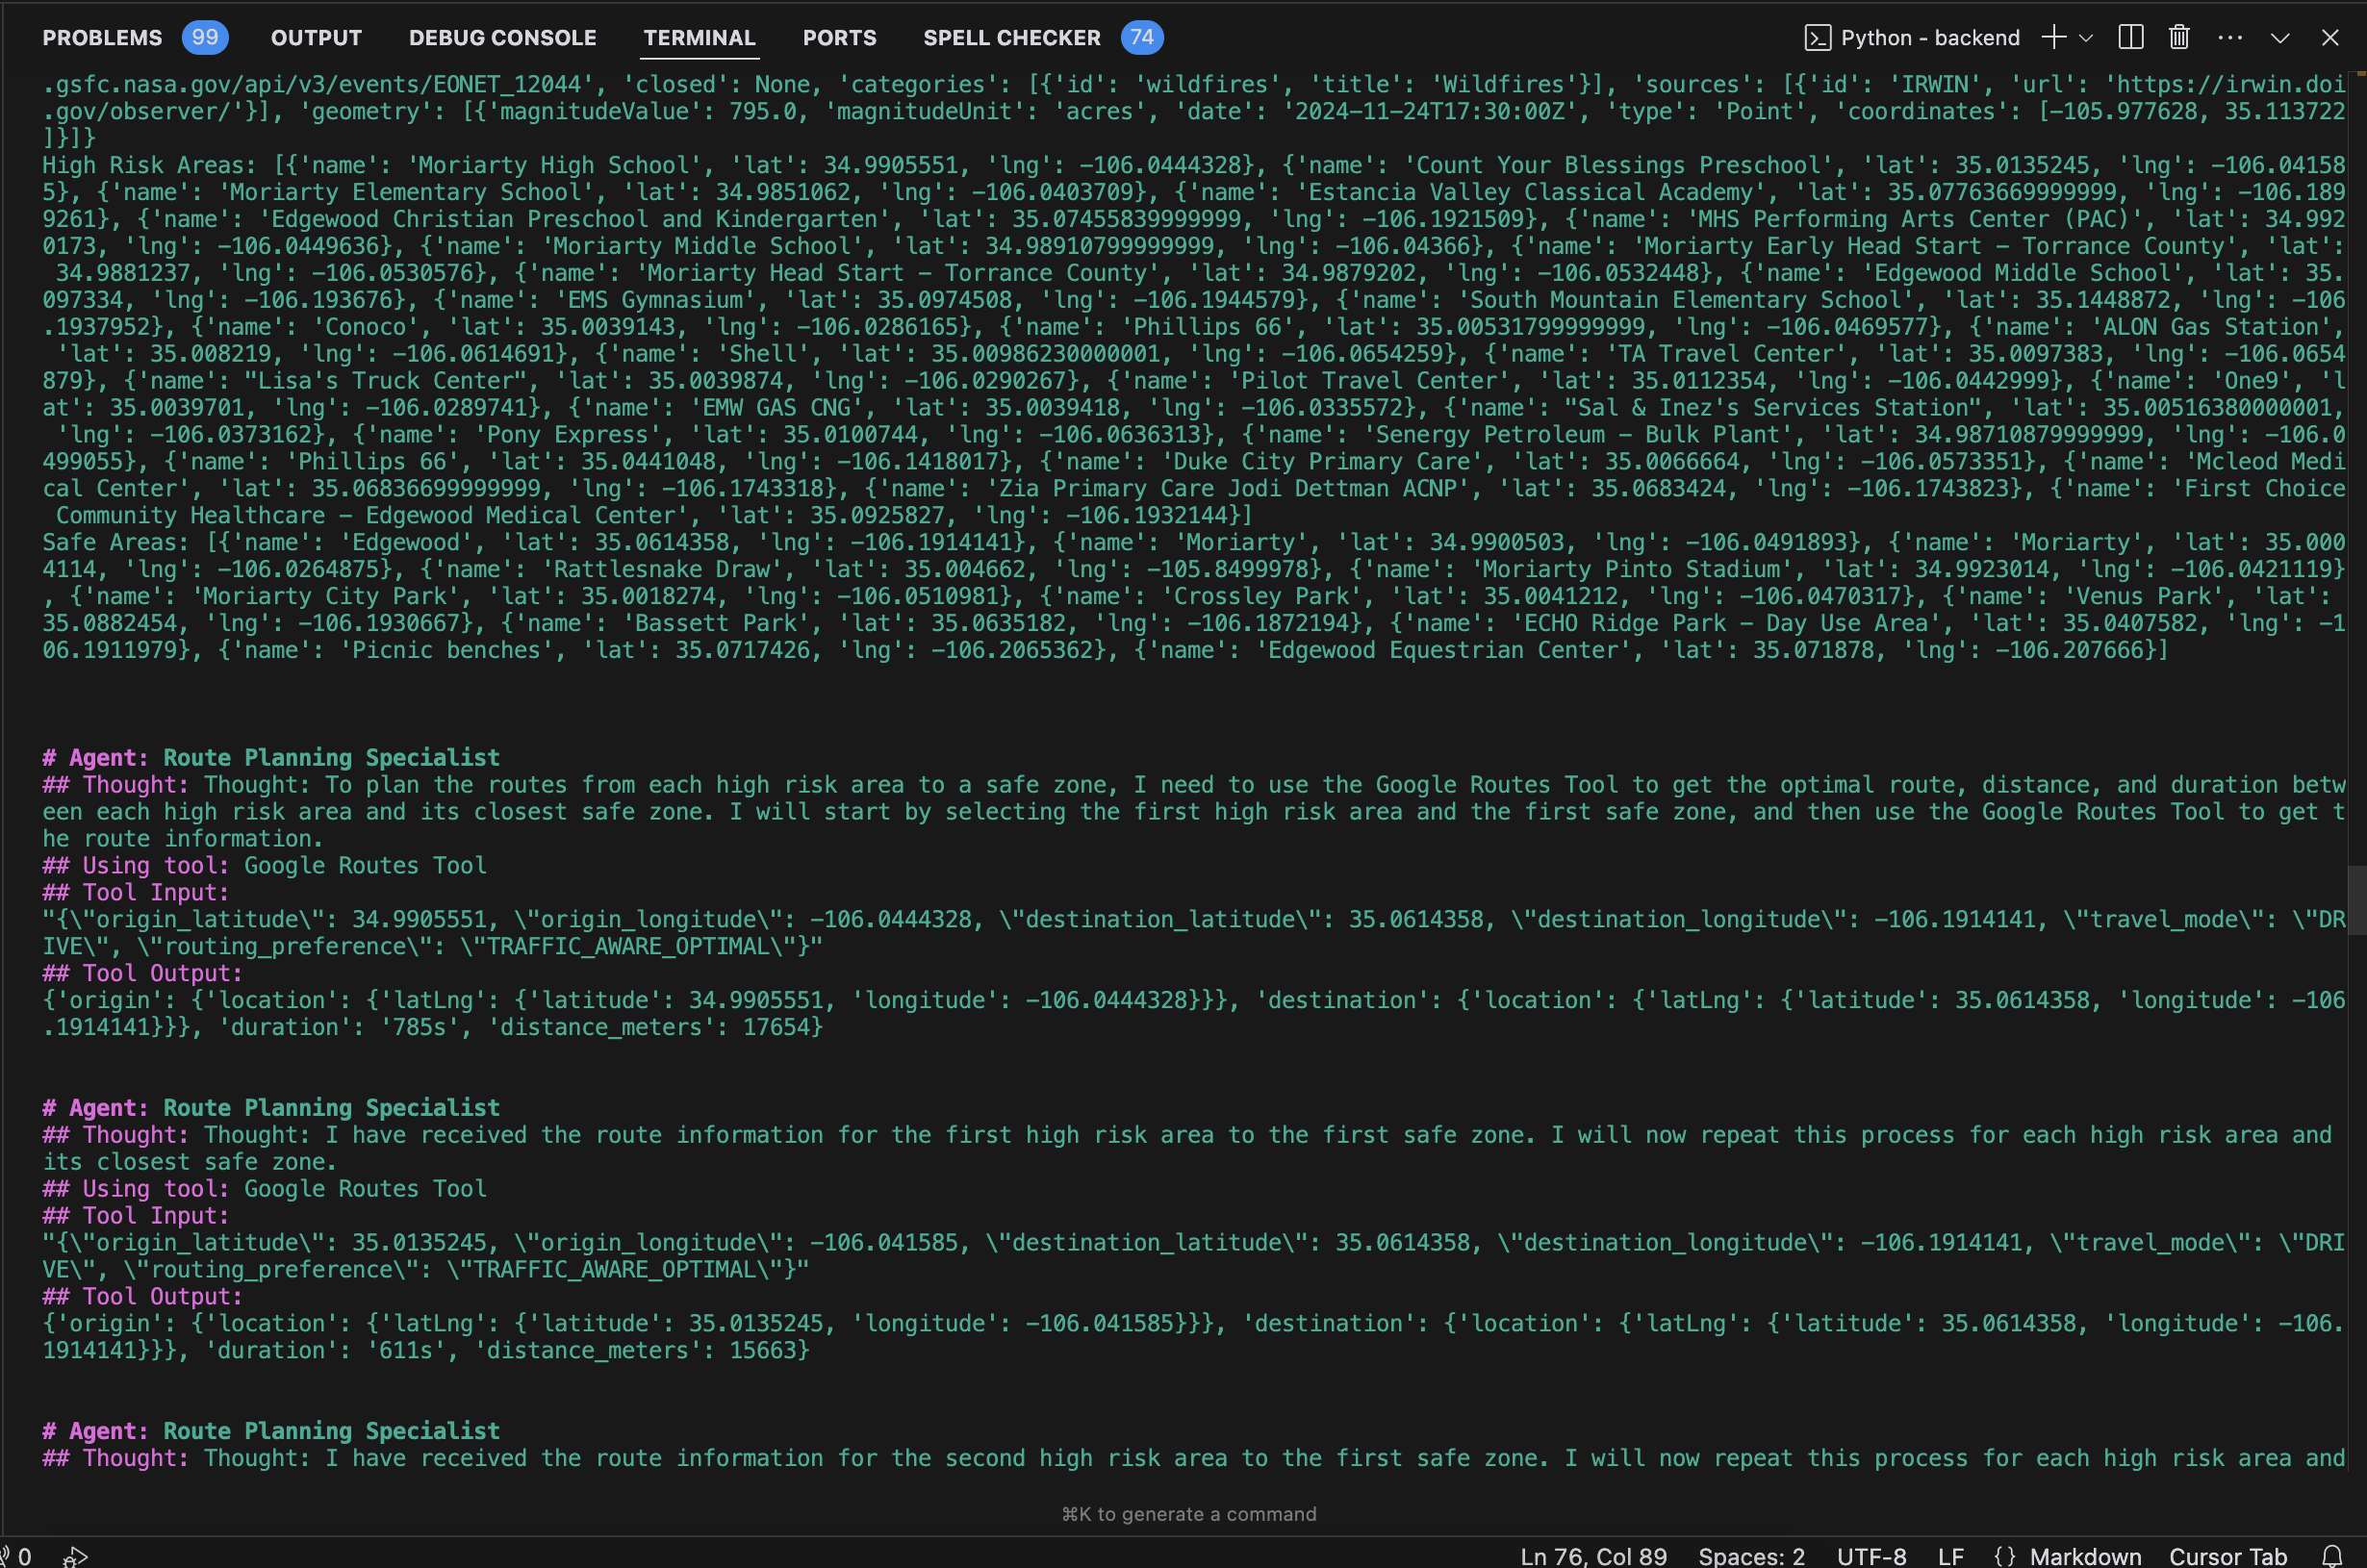Open the Output tab

[x=316, y=38]
